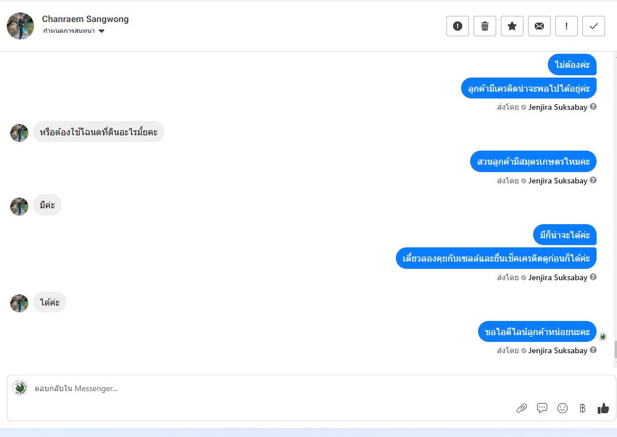617x437 pixels.
Task: Open กำหนดการสนทนา label under the name
Action: tap(69, 31)
